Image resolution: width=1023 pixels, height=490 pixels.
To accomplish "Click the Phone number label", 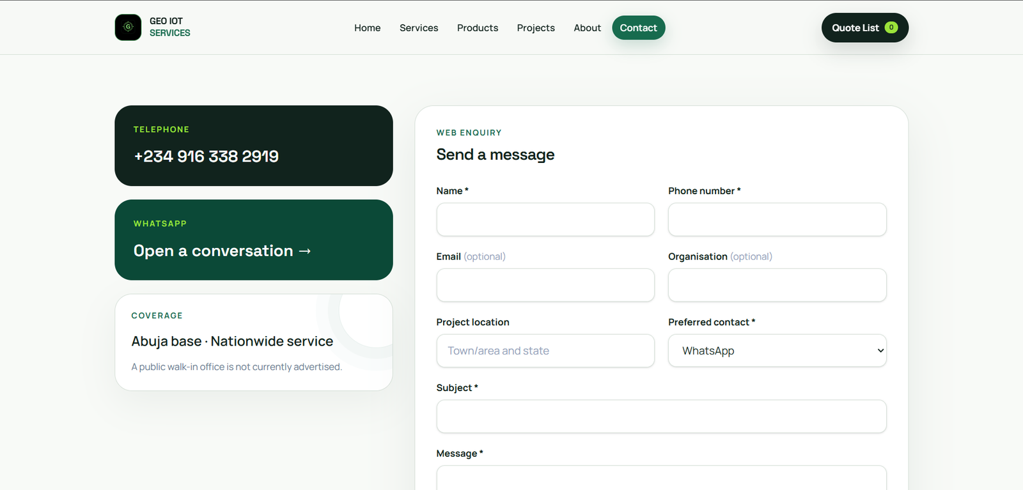I will 705,191.
